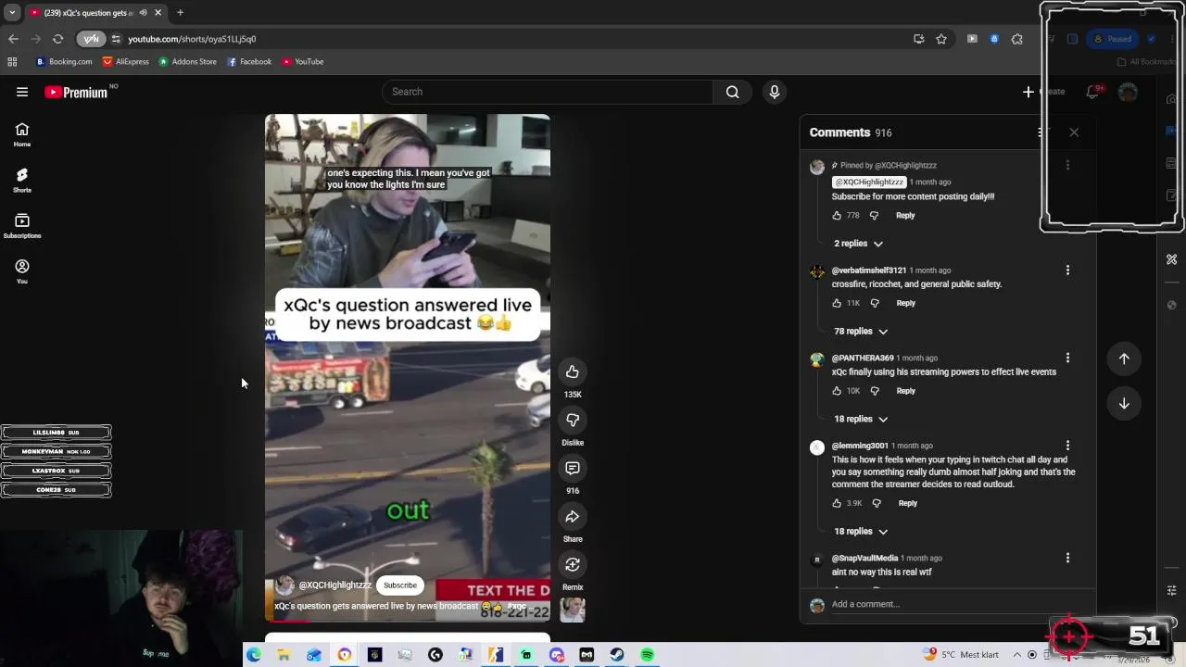Viewport: 1186px width, 667px height.
Task: Expand 18 replies under lemming3001's comment
Action: [x=861, y=531]
